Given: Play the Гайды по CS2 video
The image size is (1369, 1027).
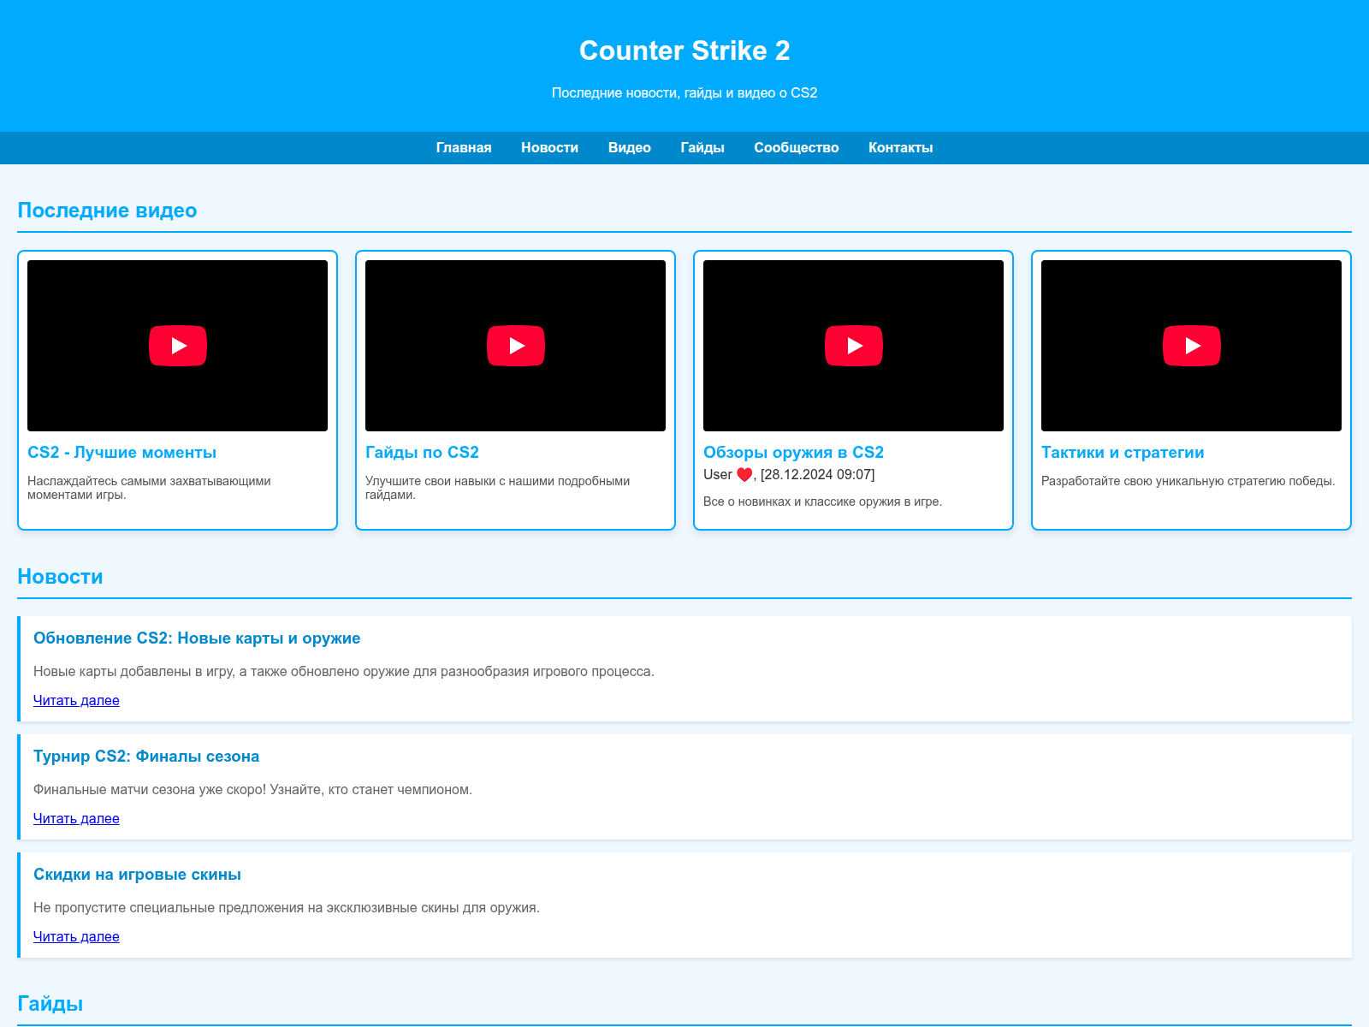Looking at the screenshot, I should pyautogui.click(x=516, y=346).
